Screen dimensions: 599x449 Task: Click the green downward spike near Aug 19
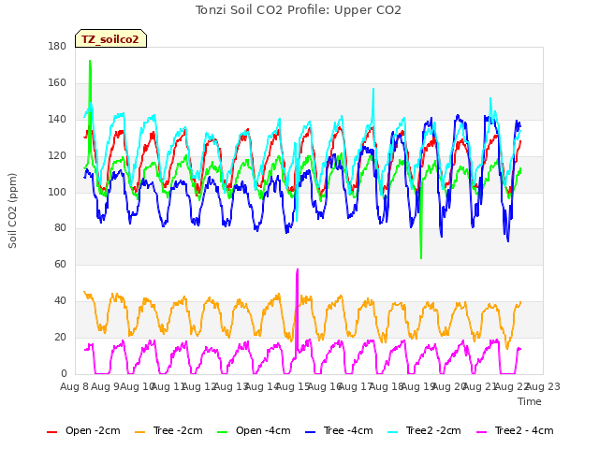pos(421,258)
